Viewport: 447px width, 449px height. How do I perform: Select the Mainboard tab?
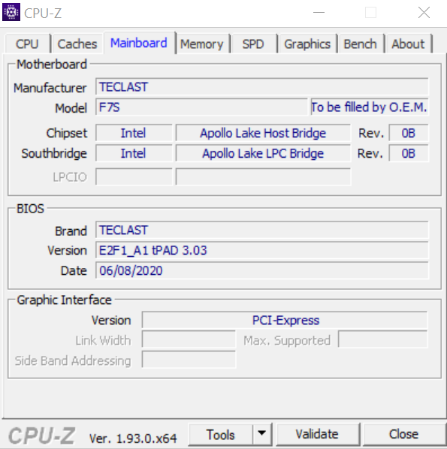(x=139, y=43)
